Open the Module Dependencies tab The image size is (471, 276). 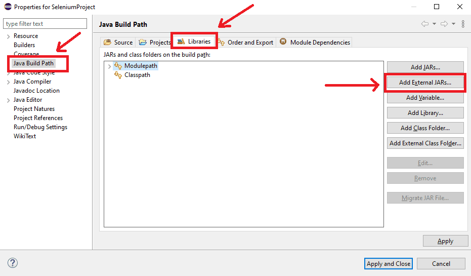[x=315, y=43]
